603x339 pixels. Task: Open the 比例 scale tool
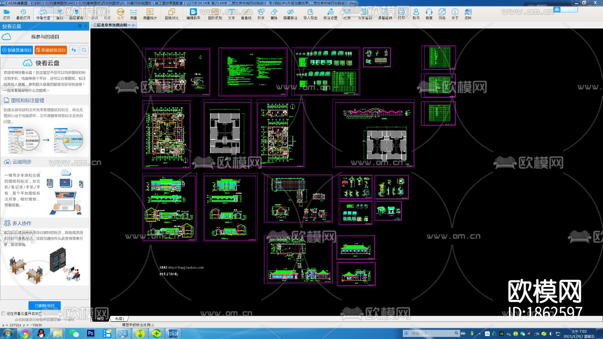tap(347, 14)
